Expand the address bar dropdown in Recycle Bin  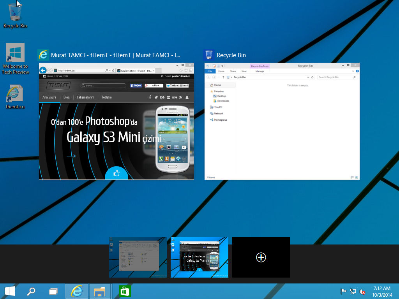tap(308, 77)
